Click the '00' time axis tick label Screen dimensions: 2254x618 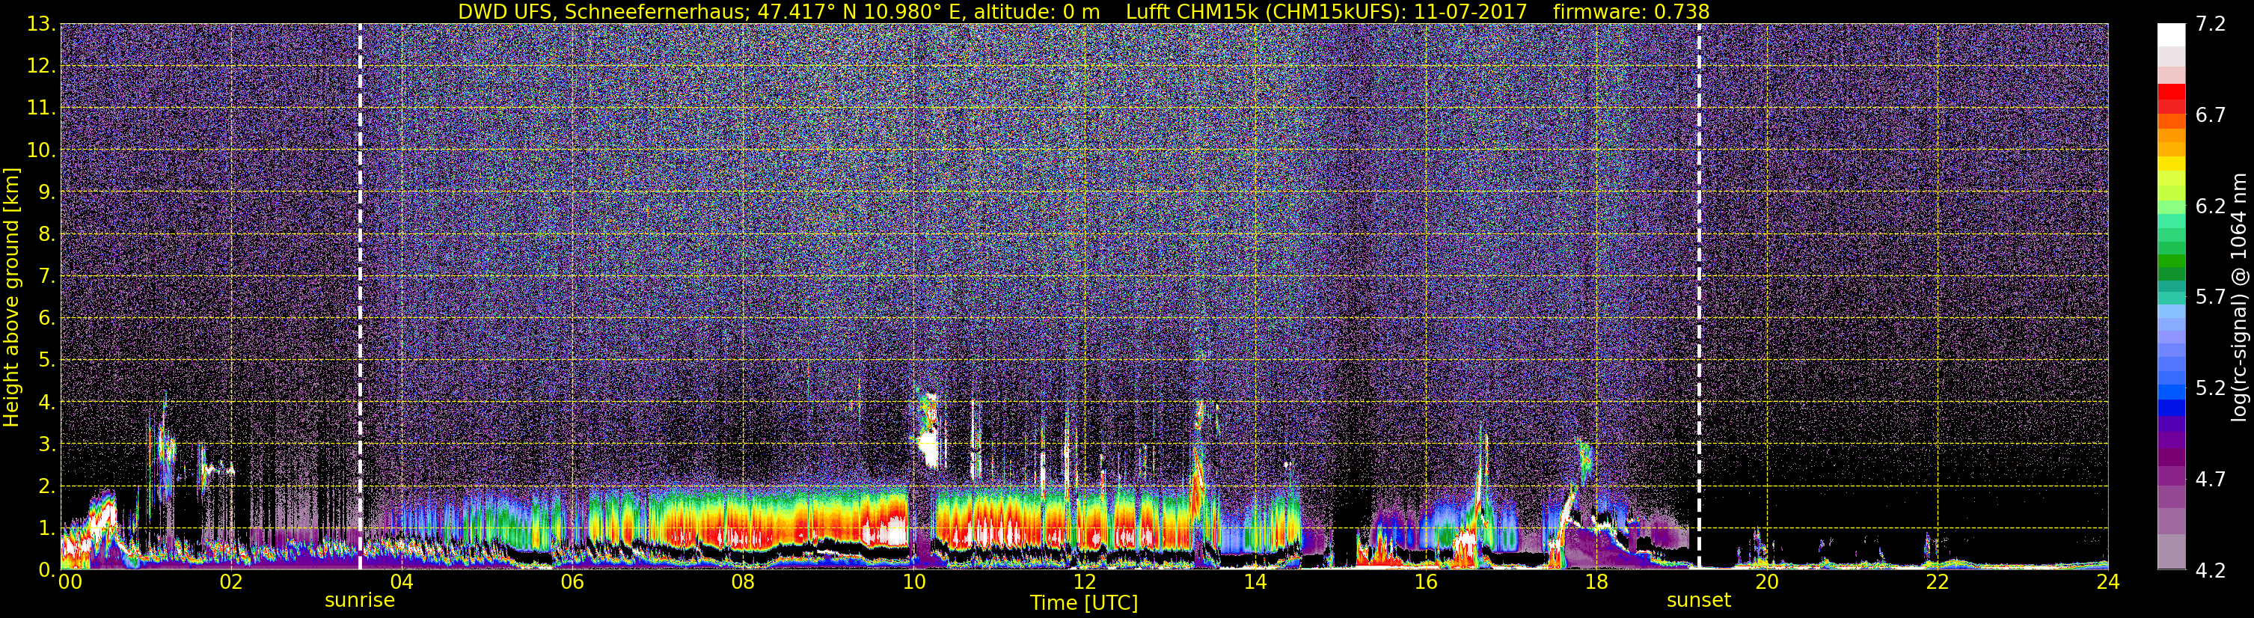[70, 583]
